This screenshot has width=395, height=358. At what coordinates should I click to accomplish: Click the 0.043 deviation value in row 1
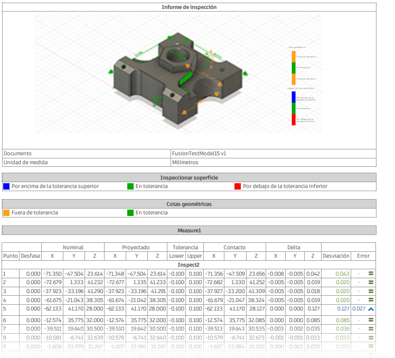pos(342,274)
